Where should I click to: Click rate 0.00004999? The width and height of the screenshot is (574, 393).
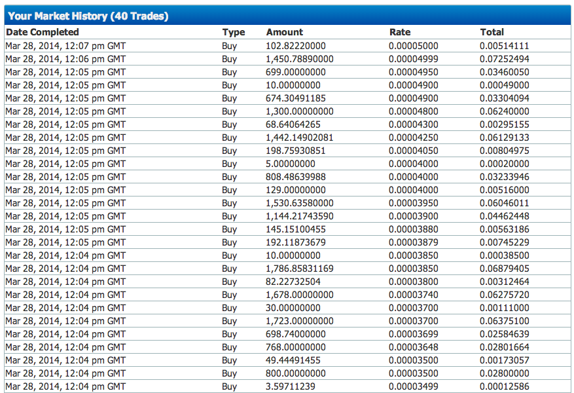coord(414,60)
